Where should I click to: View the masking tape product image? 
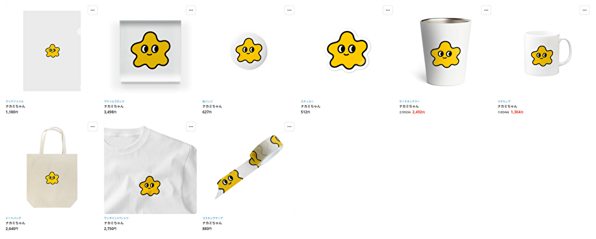click(249, 166)
